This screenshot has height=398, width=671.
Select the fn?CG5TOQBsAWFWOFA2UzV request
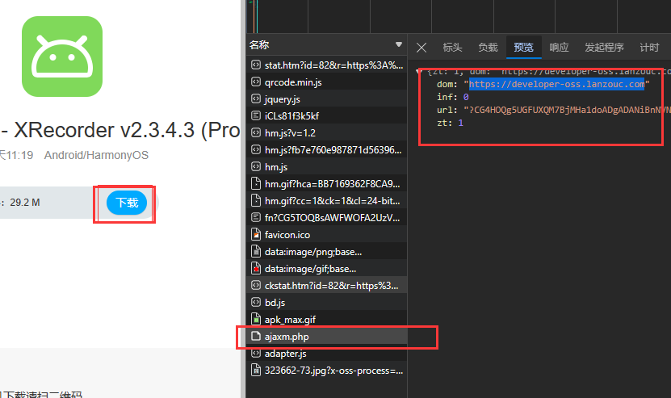[327, 218]
